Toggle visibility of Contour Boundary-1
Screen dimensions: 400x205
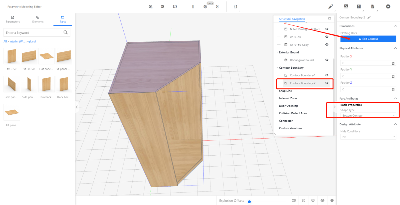pyautogui.click(x=327, y=75)
